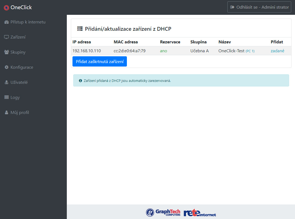Log out via Odhlásit se button

[x=259, y=7]
